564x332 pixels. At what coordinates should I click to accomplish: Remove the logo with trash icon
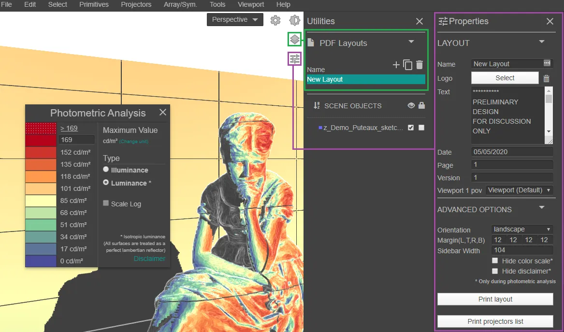546,78
